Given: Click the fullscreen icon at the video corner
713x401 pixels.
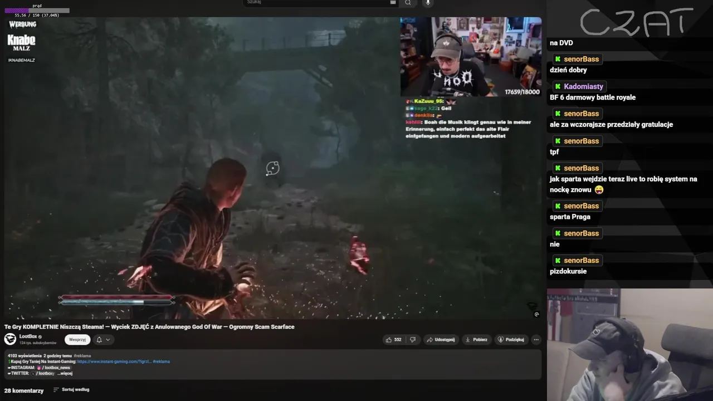Looking at the screenshot, I should pyautogui.click(x=536, y=314).
